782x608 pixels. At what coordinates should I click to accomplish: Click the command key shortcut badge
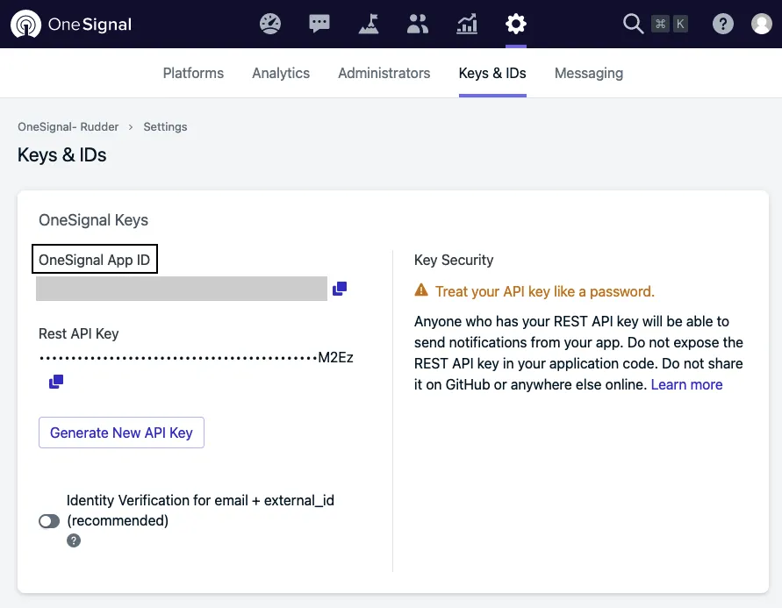tap(660, 24)
